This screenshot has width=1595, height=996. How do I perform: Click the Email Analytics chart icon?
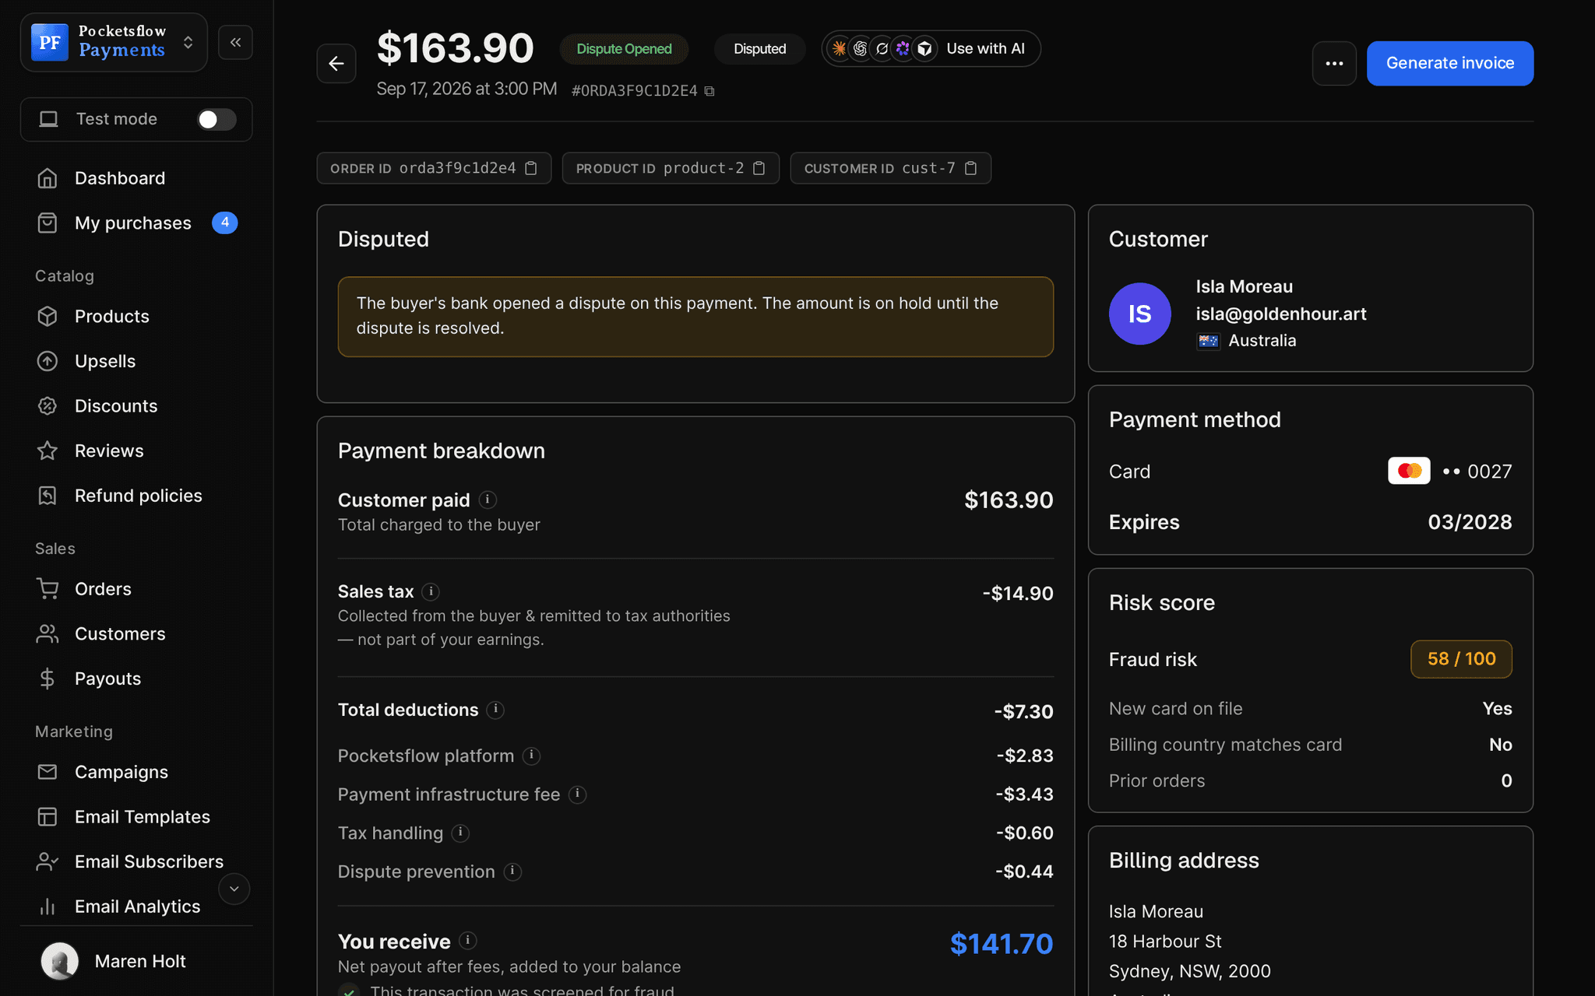click(x=48, y=907)
